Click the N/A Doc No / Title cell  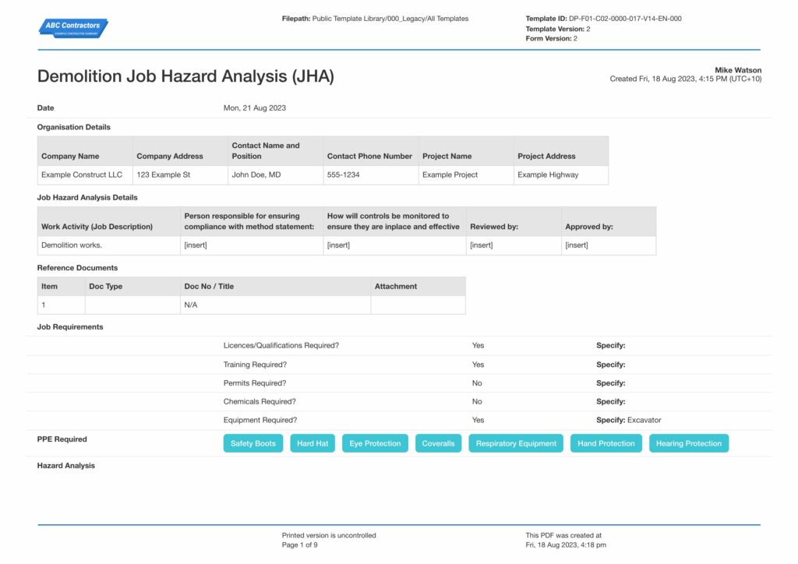click(275, 305)
